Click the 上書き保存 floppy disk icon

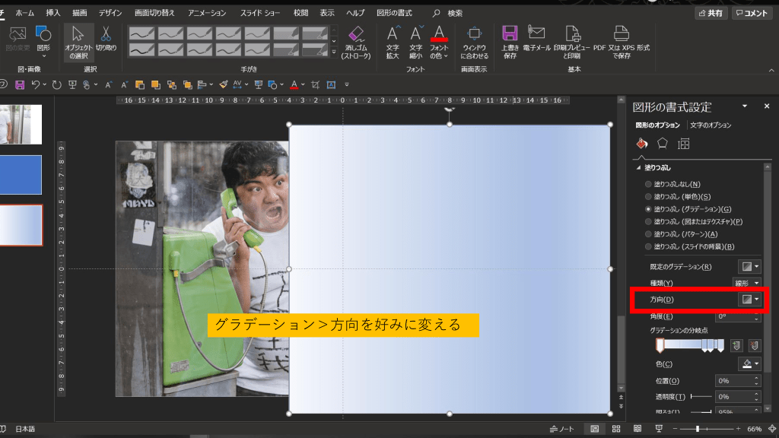pyautogui.click(x=510, y=40)
